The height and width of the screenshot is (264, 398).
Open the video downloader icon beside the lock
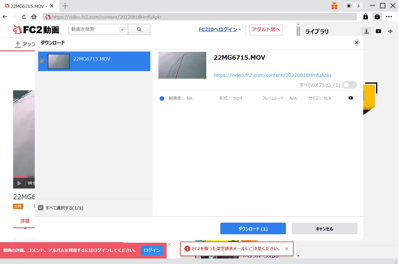point(377,17)
